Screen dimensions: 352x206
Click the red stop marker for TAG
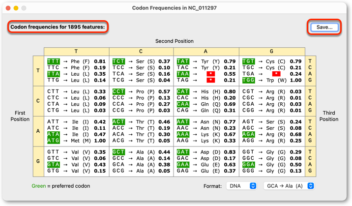(x=210, y=80)
